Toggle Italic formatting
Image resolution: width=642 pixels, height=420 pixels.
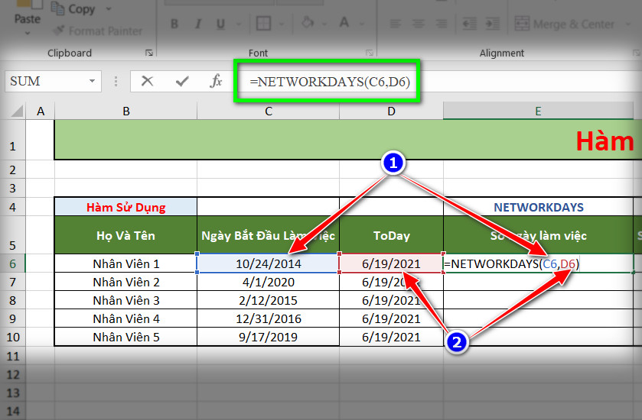coord(198,24)
